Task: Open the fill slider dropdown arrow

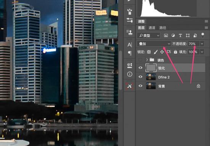Action: pos(202,52)
